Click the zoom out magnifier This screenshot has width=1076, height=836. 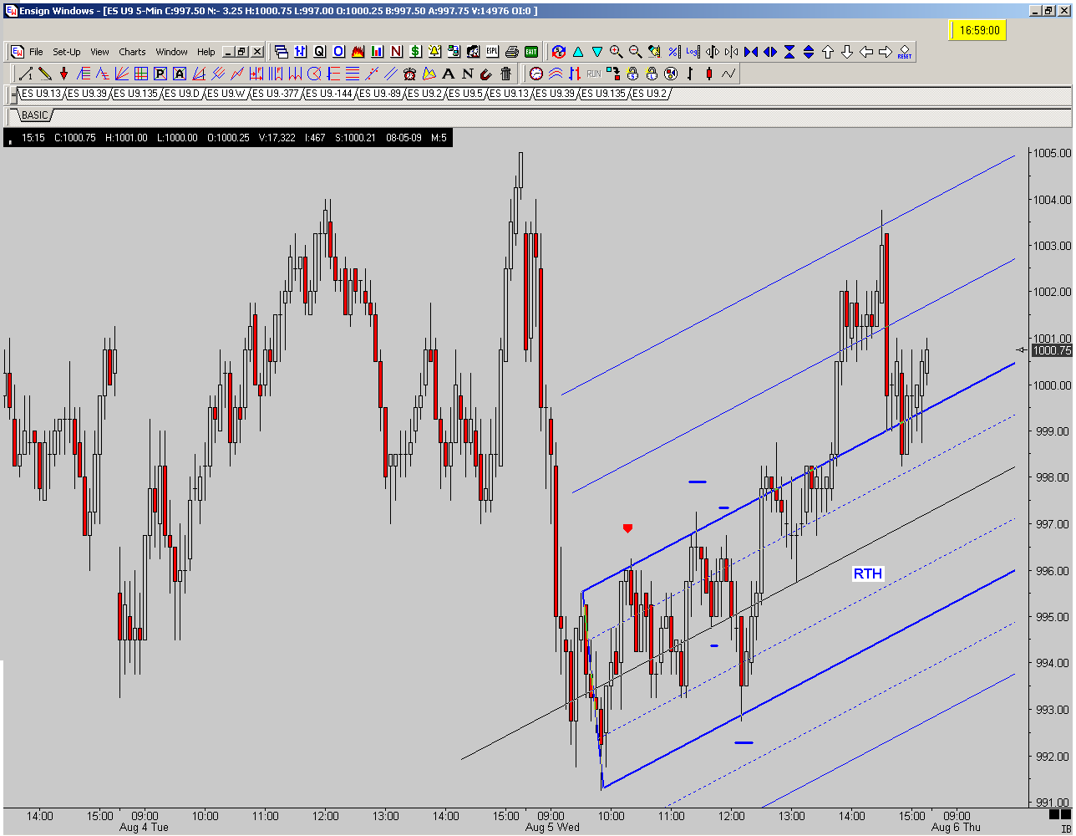[x=636, y=52]
